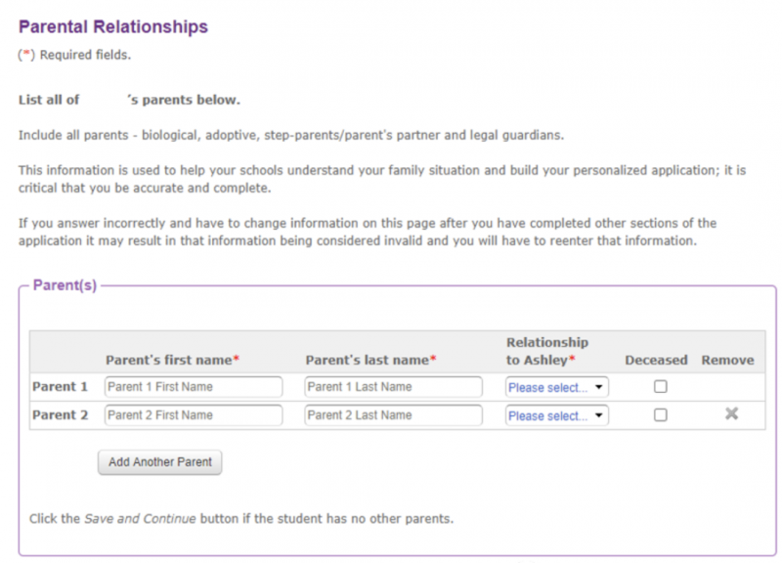Remove Parent 2 with the X icon
Image resolution: width=782 pixels, height=563 pixels.
coord(731,413)
